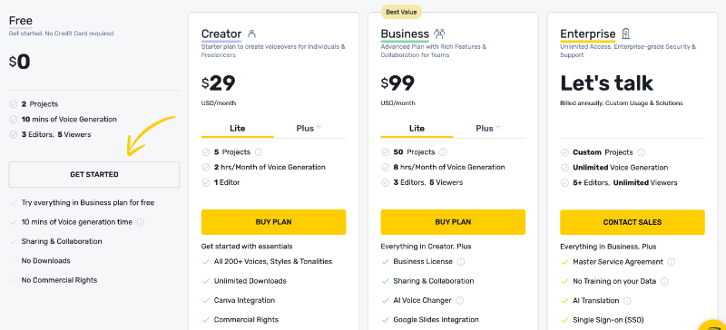
Task: Click the Enterprise building icon
Action: click(625, 34)
